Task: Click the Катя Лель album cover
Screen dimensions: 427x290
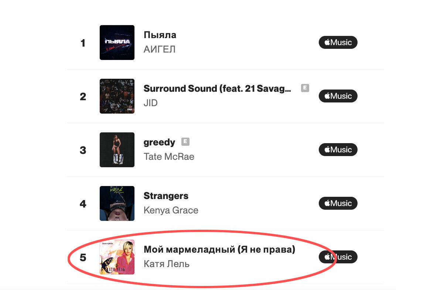Action: [x=117, y=257]
